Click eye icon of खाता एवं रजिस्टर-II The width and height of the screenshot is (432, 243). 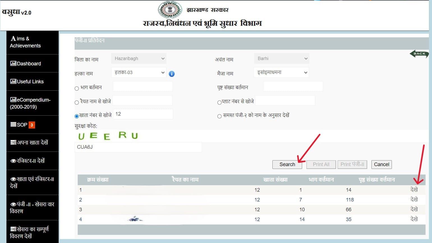tap(13, 179)
